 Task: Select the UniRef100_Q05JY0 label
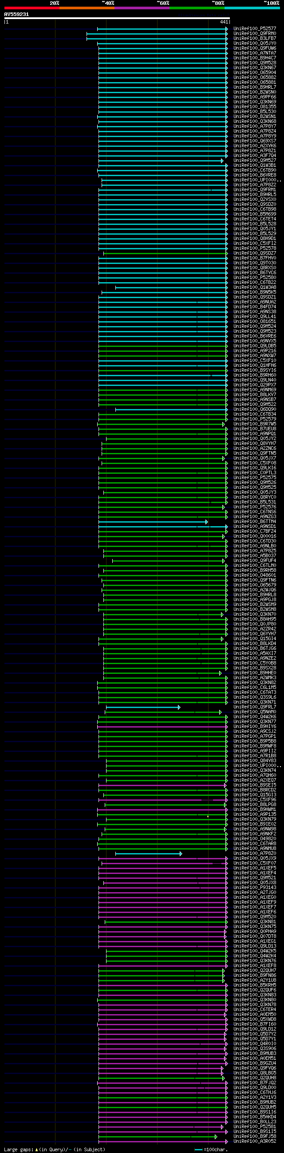(254, 43)
